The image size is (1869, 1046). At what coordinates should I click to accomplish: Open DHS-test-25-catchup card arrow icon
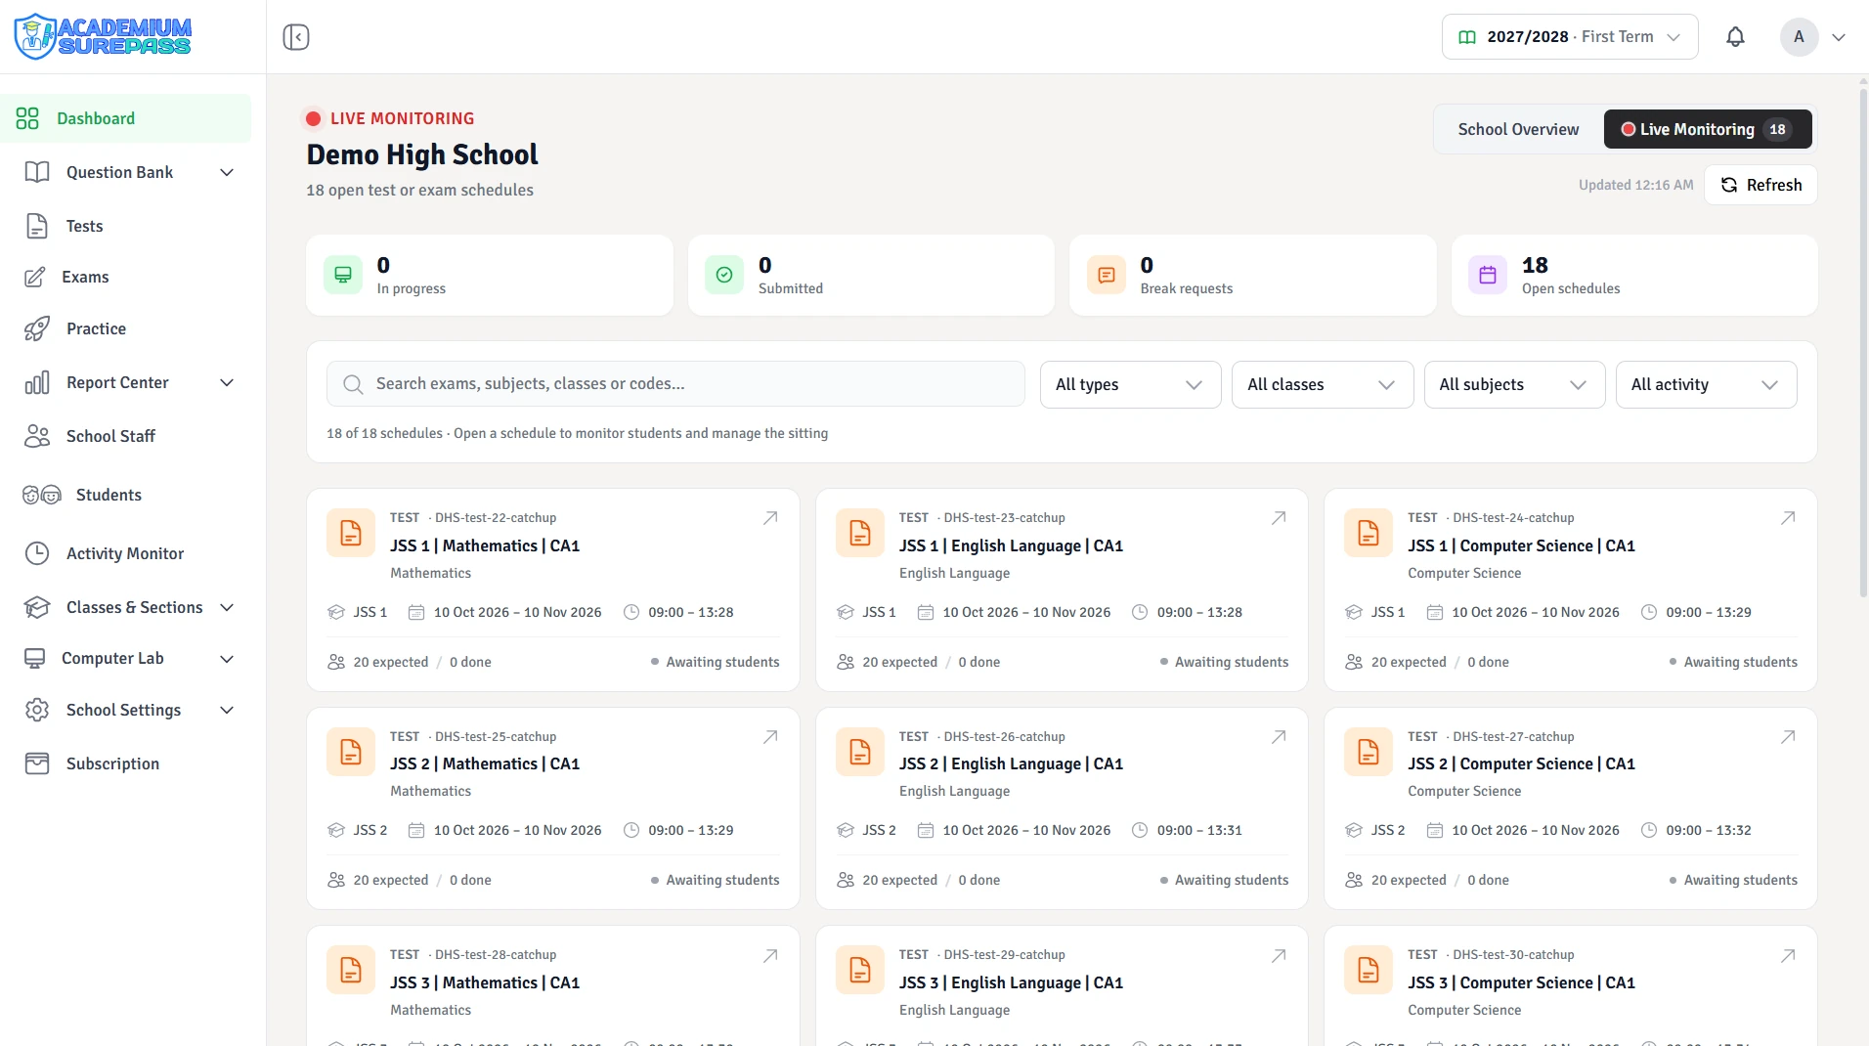point(770,737)
